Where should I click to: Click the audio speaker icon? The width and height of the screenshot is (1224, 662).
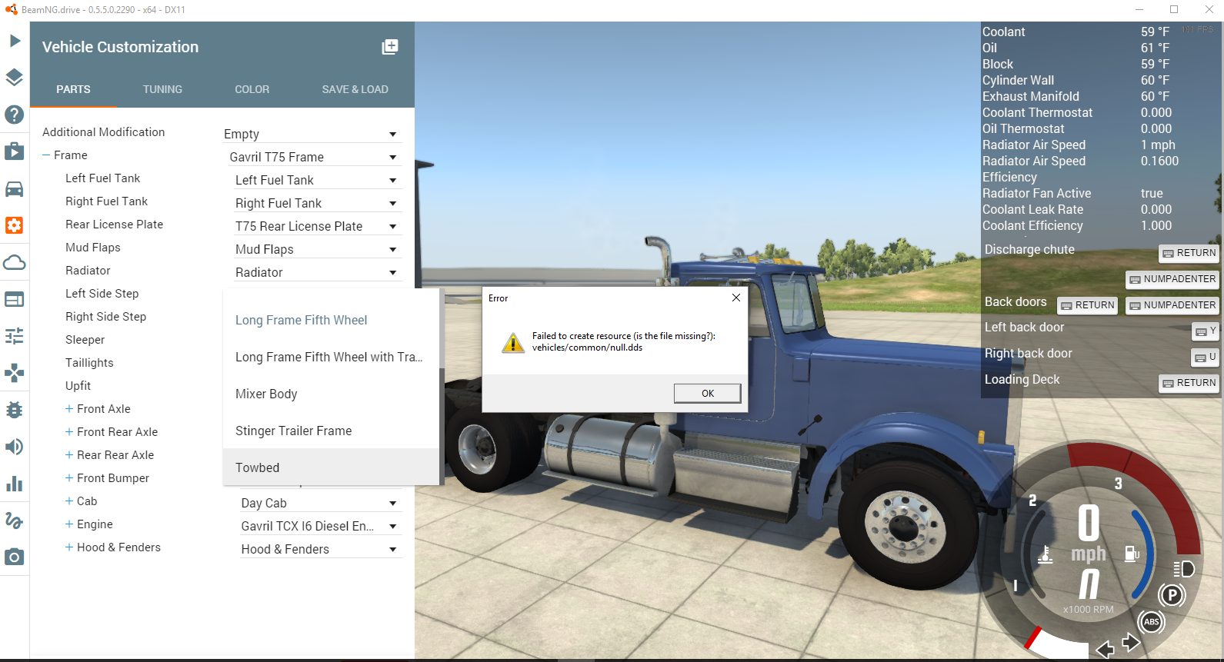[x=15, y=447]
